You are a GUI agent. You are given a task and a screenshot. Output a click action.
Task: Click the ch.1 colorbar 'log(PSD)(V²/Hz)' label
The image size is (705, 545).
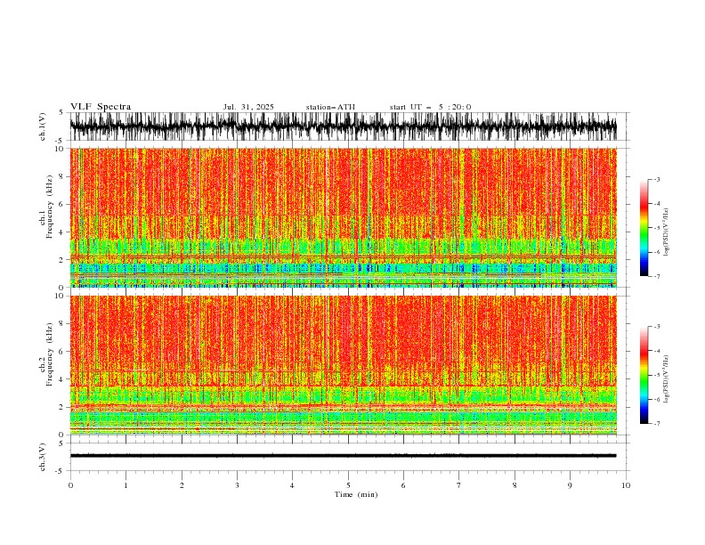tap(667, 232)
